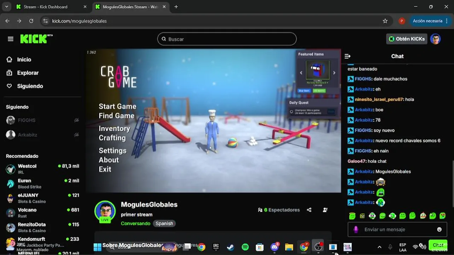454x255 pixels.
Task: Click Euren channel avatar
Action: click(11, 183)
